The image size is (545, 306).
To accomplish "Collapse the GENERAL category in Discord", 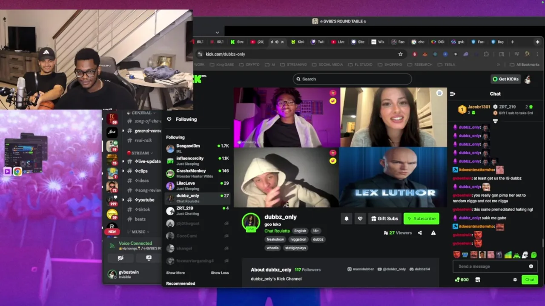I will 141,113.
